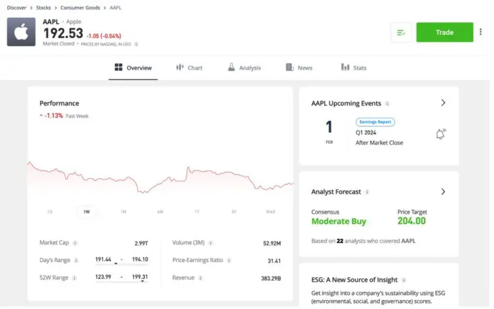Click the 52.92M volume value
The width and height of the screenshot is (494, 309).
[272, 243]
